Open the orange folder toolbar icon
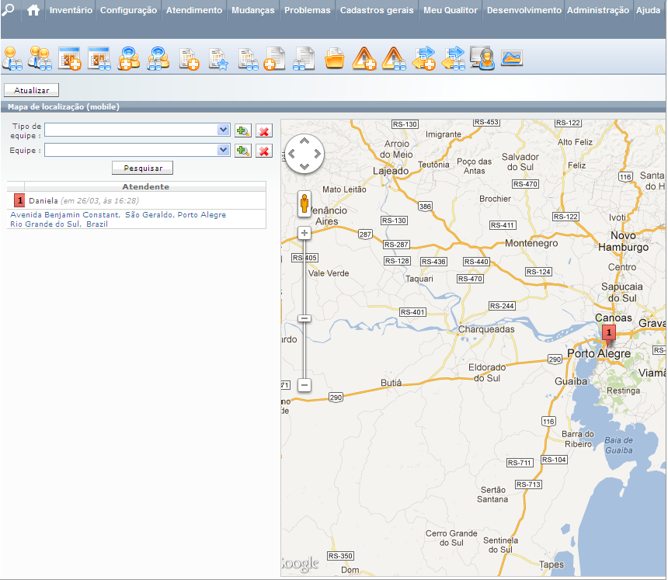Screen dimensions: 668x580 coord(334,58)
